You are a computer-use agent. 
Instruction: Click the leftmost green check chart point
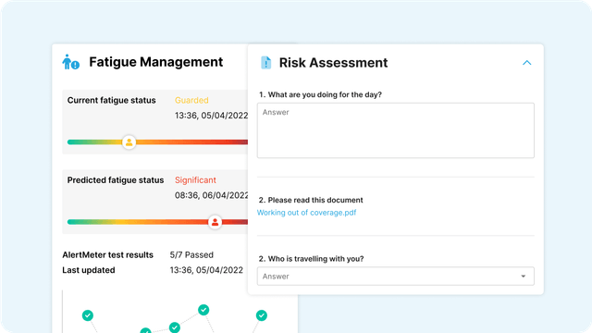tap(88, 315)
